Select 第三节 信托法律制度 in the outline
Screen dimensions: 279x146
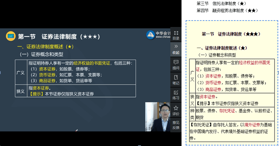(x=221, y=4)
